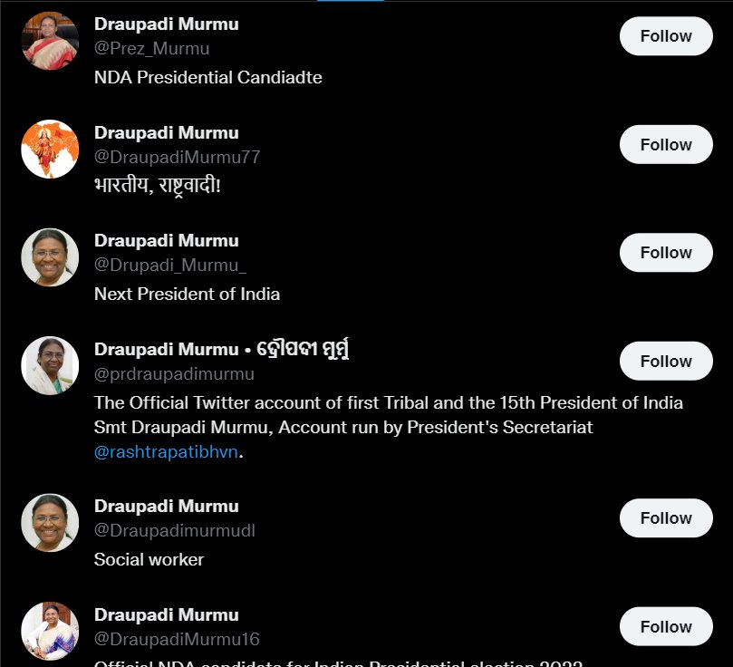Open the 'Social worker' bio

[x=149, y=559]
